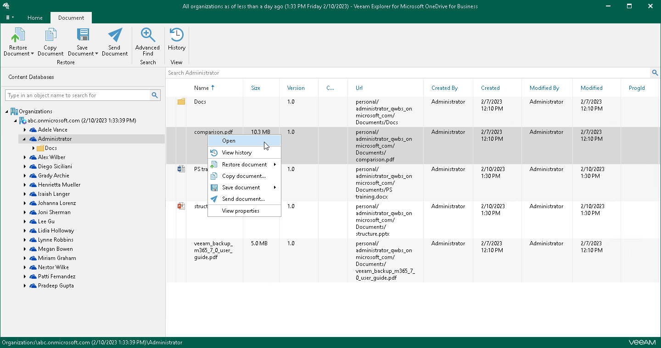
Task: Choose Open from the context menu
Action: [x=245, y=141]
